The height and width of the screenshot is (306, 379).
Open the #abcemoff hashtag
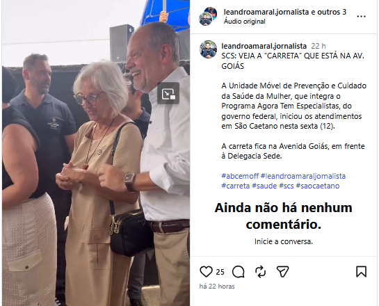point(240,176)
